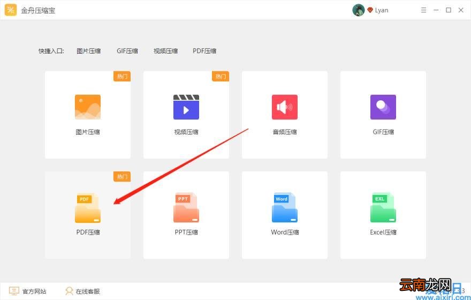Open the image compression (图片压缩) tile icon

(x=88, y=107)
